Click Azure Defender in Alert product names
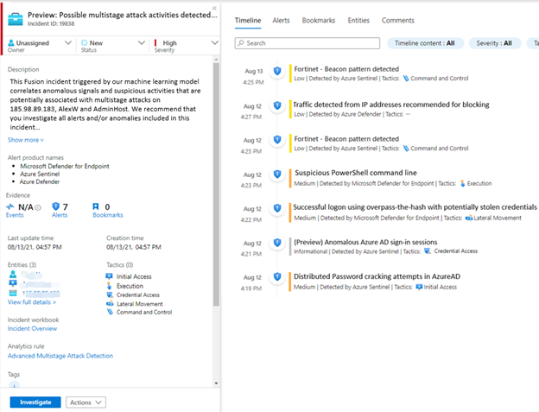 (40, 181)
